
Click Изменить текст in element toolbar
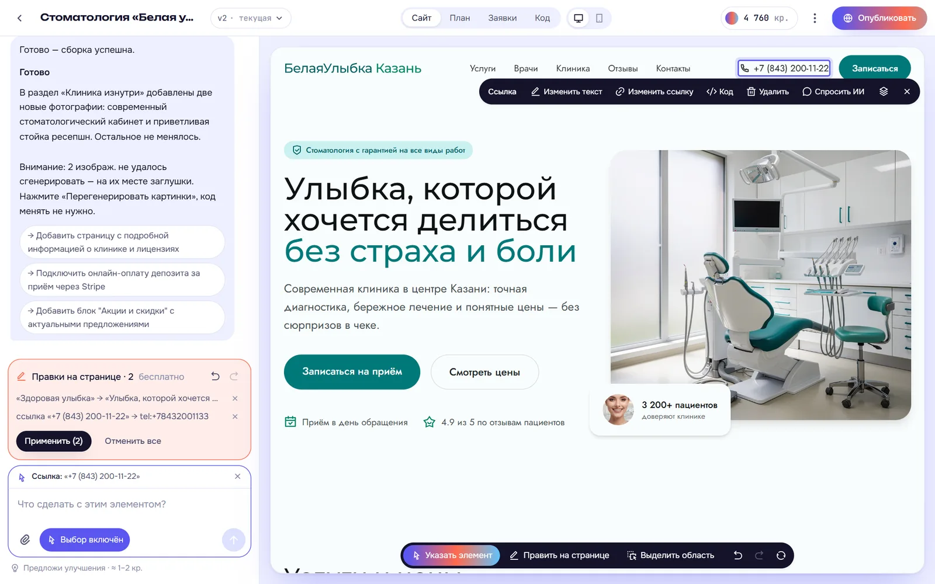click(566, 92)
